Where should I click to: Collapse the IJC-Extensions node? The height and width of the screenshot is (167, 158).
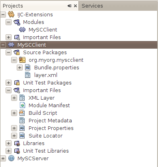pos(3,14)
